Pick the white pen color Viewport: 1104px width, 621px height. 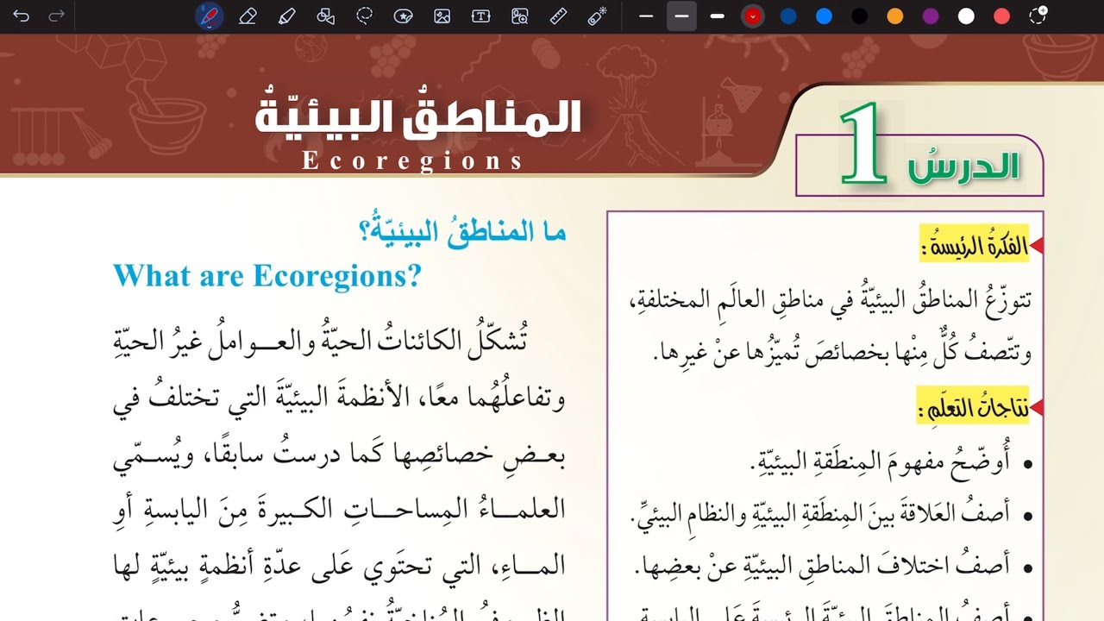(966, 16)
